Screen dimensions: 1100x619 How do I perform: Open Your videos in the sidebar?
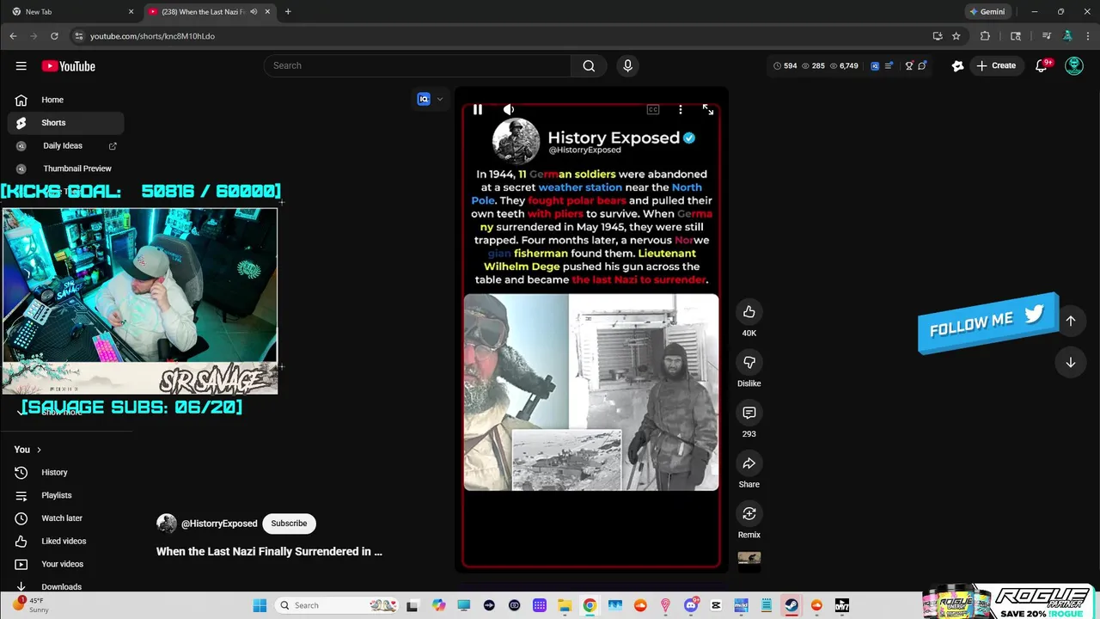click(65, 564)
